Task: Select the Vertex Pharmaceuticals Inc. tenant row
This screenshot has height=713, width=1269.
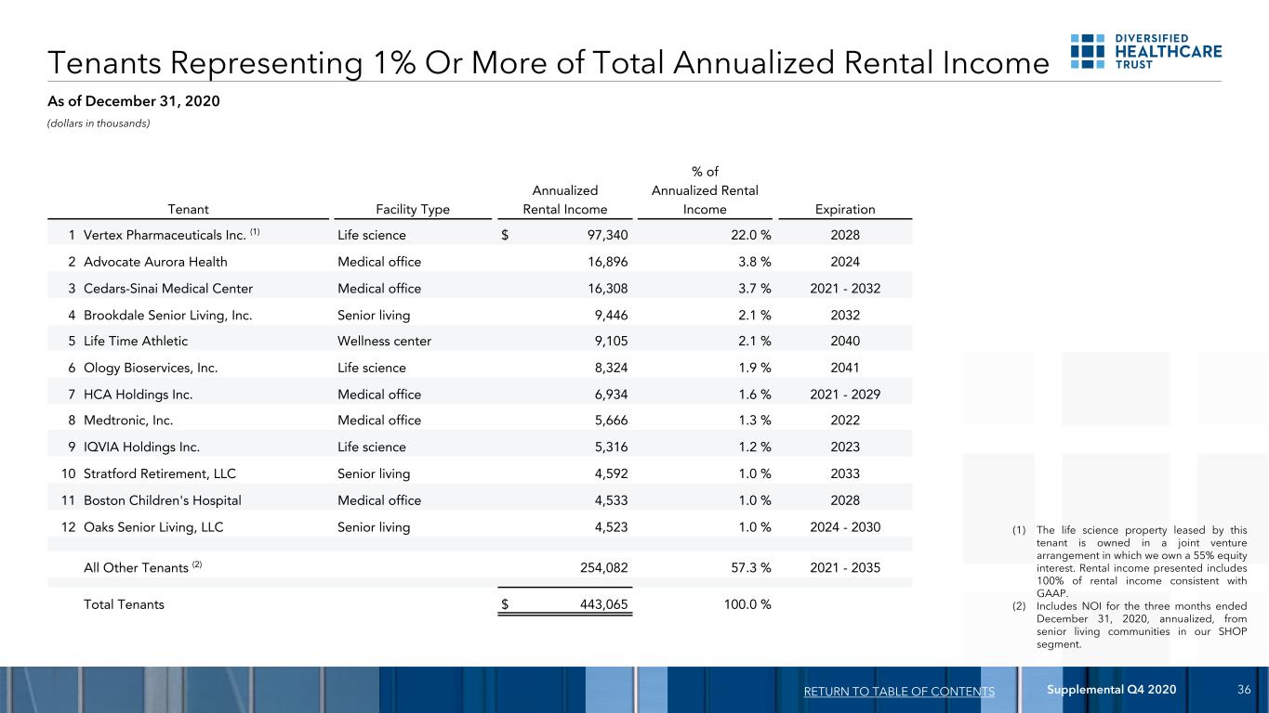Action: pos(480,235)
